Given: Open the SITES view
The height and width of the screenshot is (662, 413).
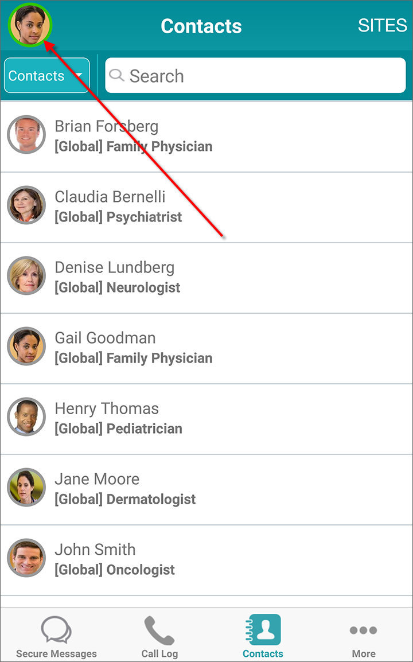Looking at the screenshot, I should point(382,26).
